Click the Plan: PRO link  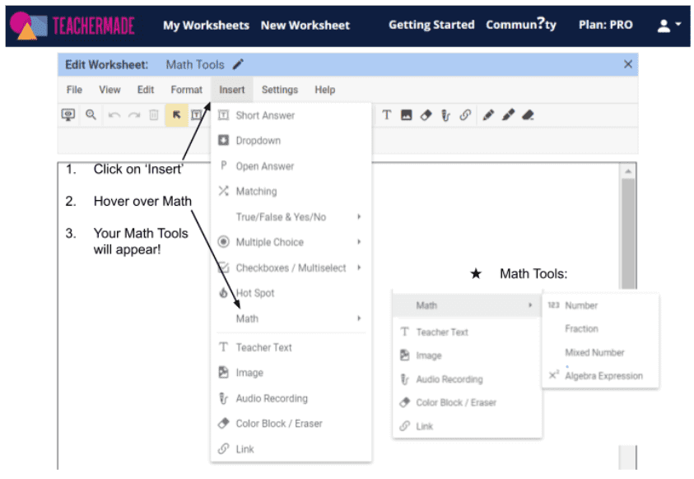605,25
